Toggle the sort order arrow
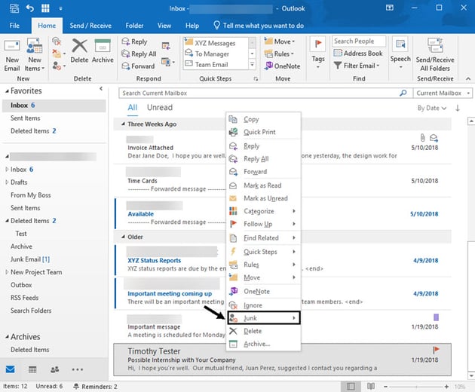 pyautogui.click(x=458, y=108)
